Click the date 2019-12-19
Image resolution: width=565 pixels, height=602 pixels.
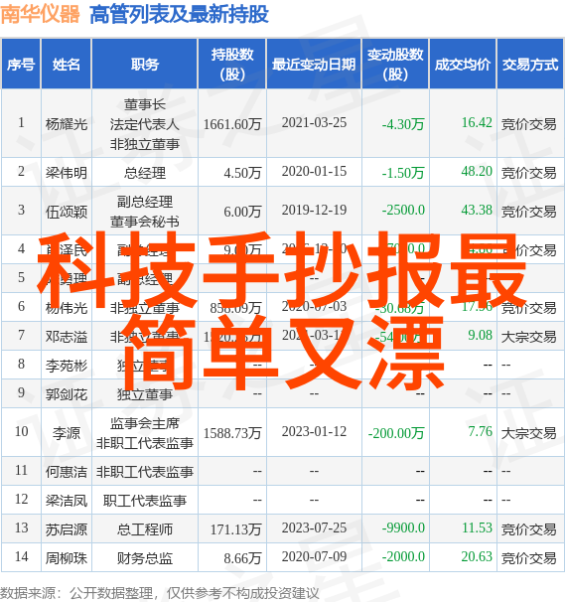314,210
